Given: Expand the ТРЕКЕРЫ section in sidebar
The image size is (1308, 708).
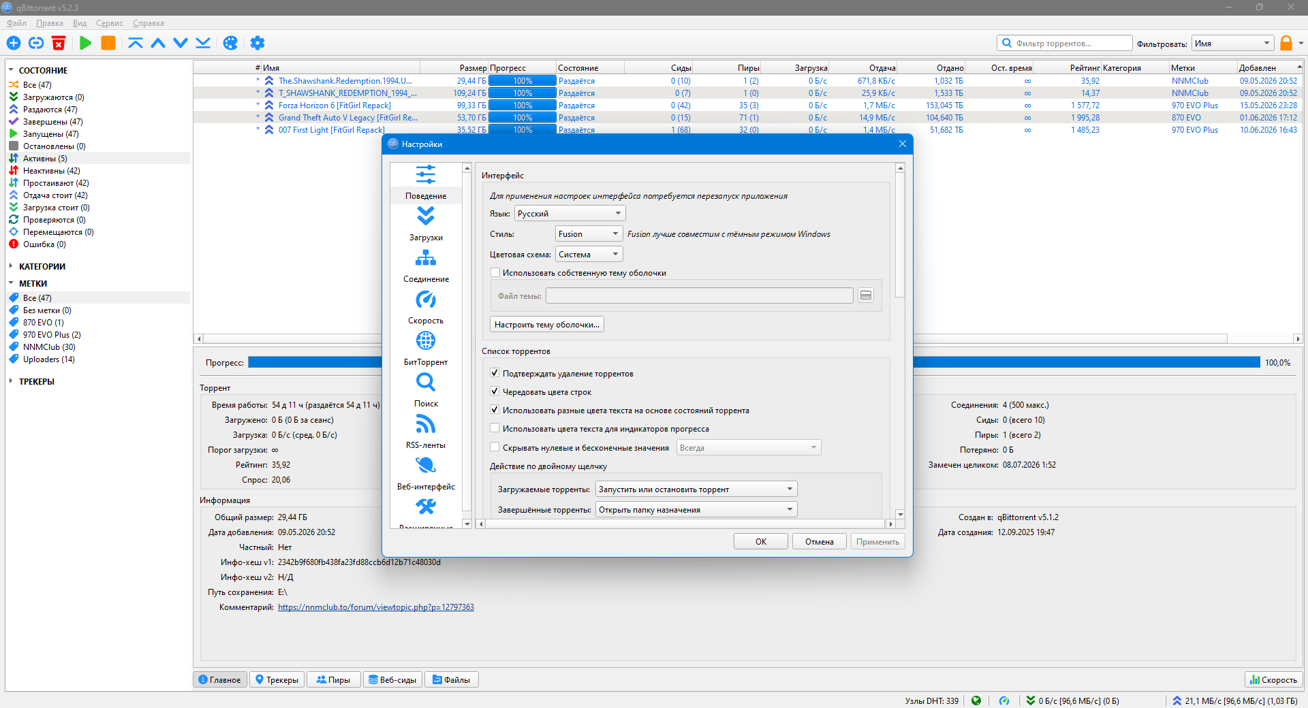Looking at the screenshot, I should [11, 381].
